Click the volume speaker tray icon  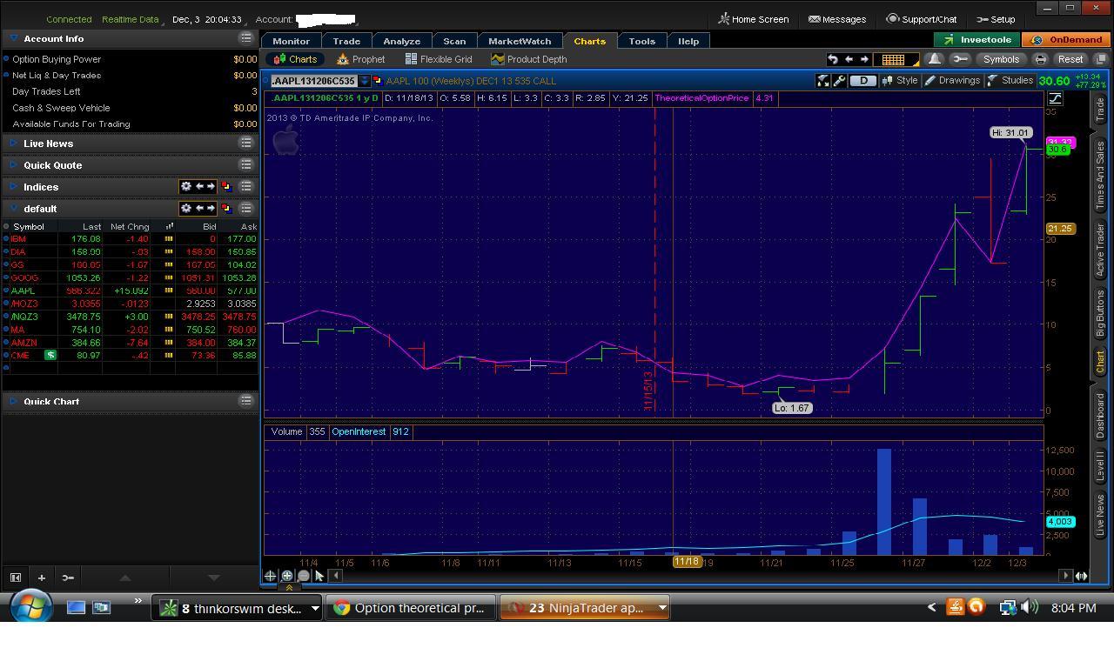(1030, 607)
